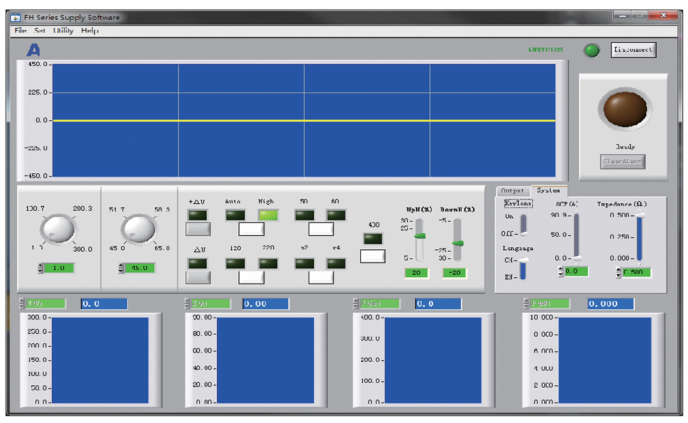Click the OCP value input field
688x423 pixels.
pos(576,272)
